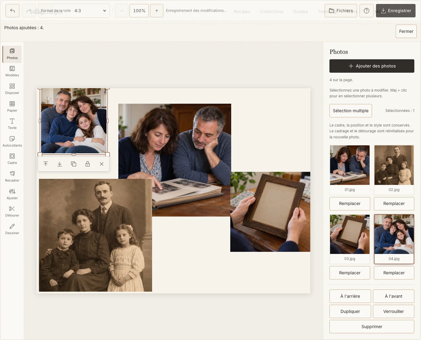Open the Autocollants stickers tool

coord(12,141)
